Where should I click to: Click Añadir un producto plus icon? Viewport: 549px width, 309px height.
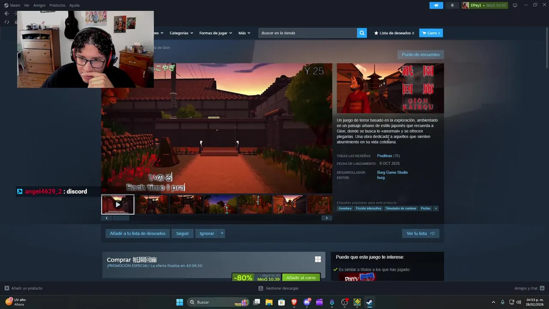pyautogui.click(x=6, y=288)
